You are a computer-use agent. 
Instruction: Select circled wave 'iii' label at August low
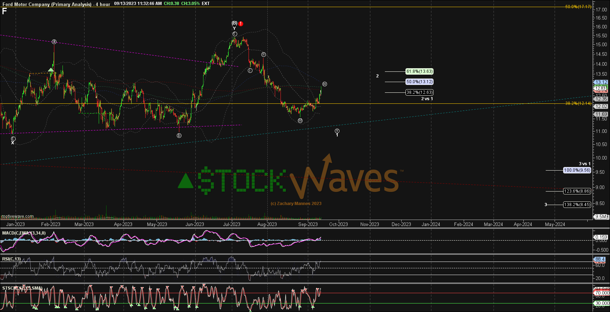point(300,120)
